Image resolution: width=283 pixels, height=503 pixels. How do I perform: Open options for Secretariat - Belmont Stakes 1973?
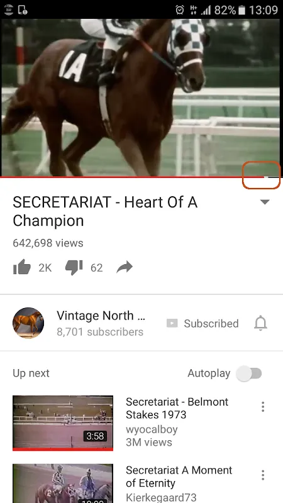pyautogui.click(x=263, y=407)
